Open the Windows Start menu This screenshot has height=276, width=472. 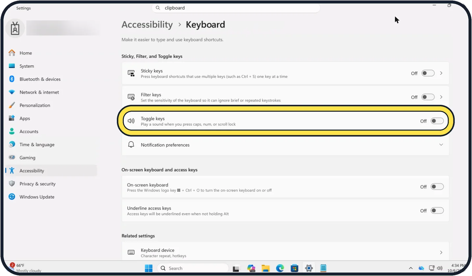click(148, 268)
